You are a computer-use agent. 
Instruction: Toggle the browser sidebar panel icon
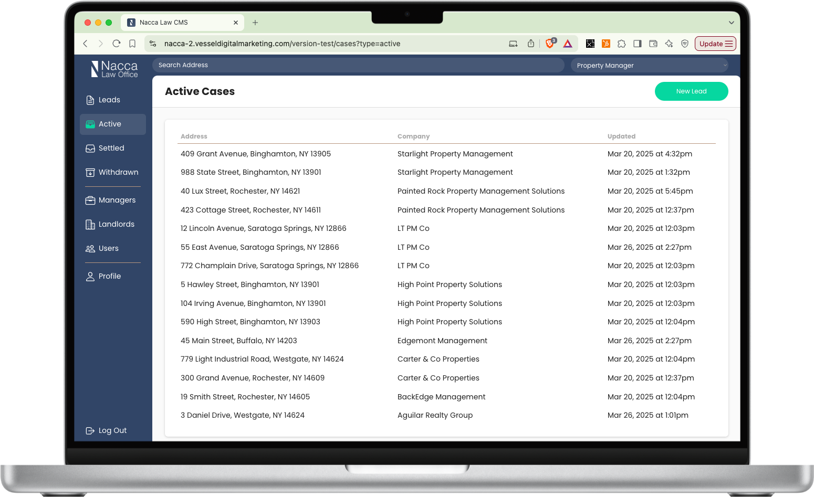pyautogui.click(x=638, y=44)
